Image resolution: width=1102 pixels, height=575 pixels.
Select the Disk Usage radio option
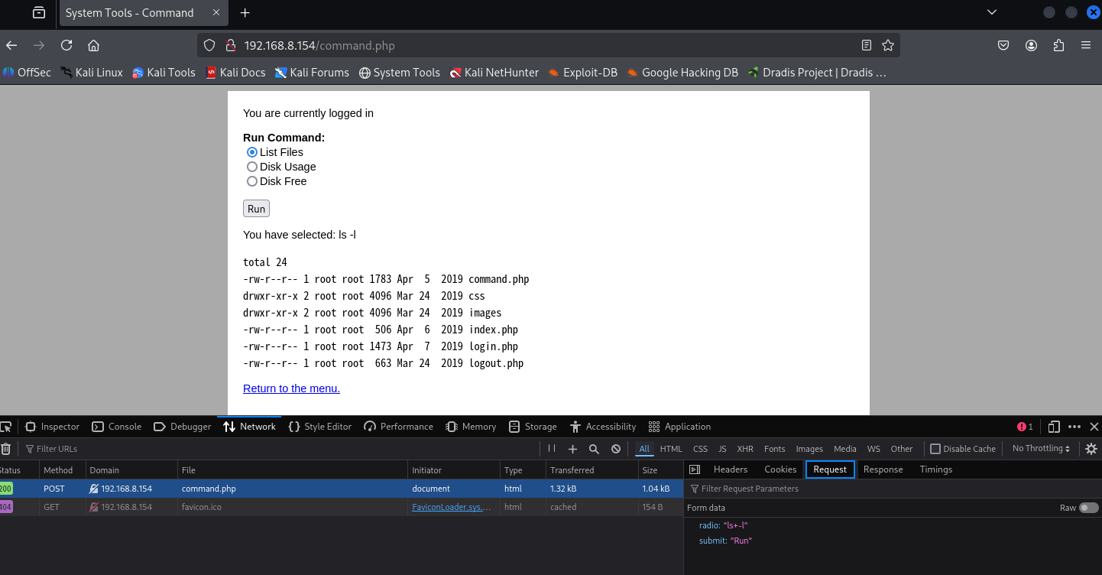click(x=252, y=167)
